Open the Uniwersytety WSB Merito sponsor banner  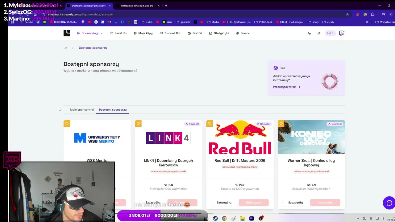97,138
